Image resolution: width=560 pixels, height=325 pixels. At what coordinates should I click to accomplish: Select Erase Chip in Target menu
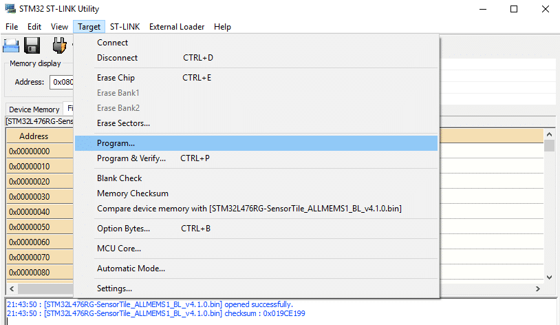116,78
